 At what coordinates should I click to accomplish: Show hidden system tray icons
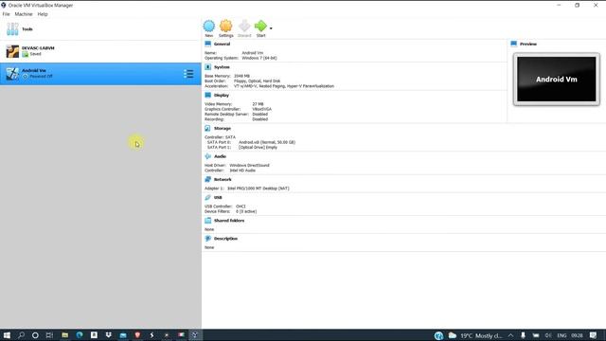[x=510, y=335]
